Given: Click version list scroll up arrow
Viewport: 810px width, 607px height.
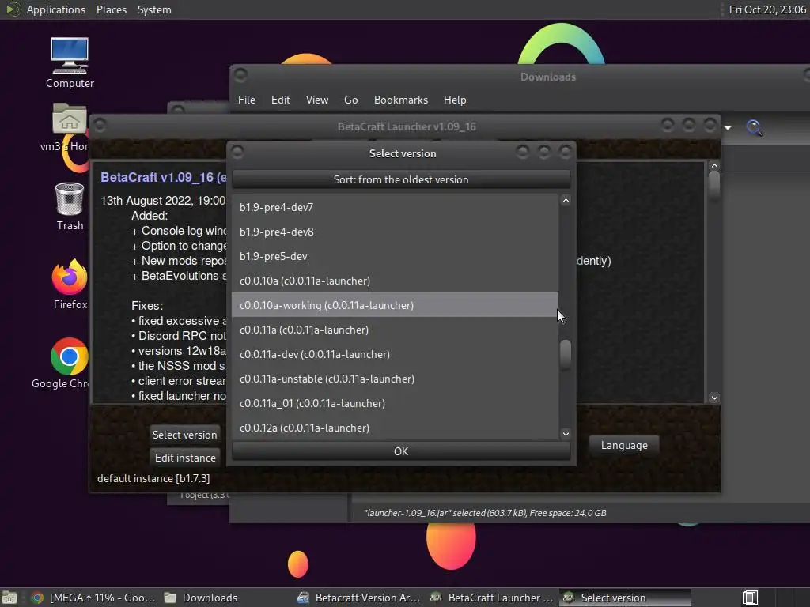Looking at the screenshot, I should [566, 201].
